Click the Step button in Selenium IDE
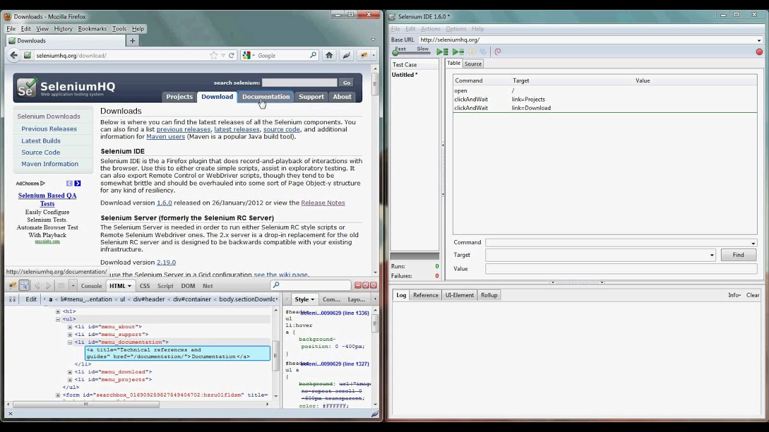 [483, 52]
